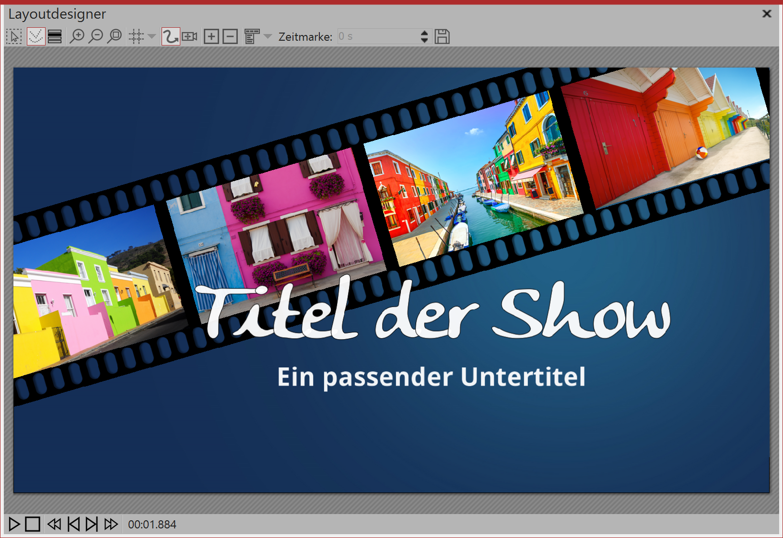This screenshot has height=538, width=783.
Task: Open the Zeitmarke stepper control
Action: 424,36
